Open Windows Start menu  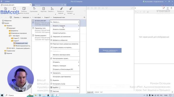click(2, 95)
